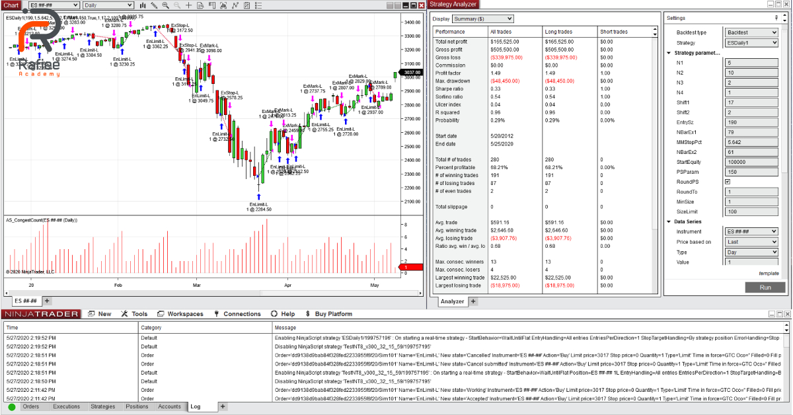Screen dimensions: 793x415
Task: Open the Help menu
Action: click(x=287, y=314)
